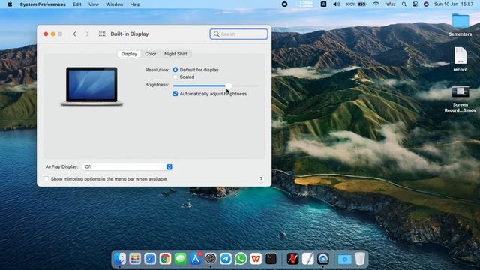The height and width of the screenshot is (270, 480).
Task: Open the Edit menu
Action: [x=77, y=4]
